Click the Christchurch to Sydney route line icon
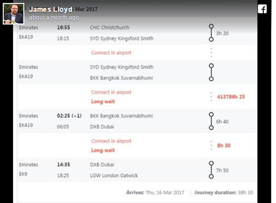The width and height of the screenshot is (276, 203). (211, 33)
